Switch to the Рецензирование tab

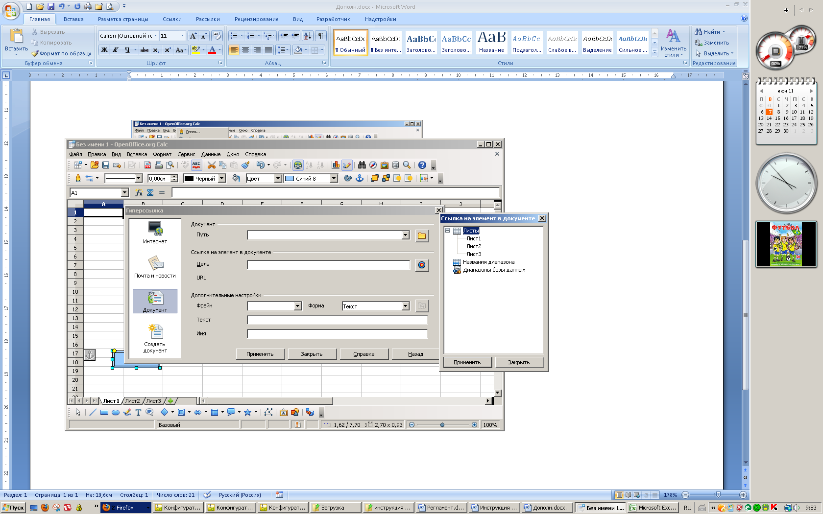click(x=256, y=19)
